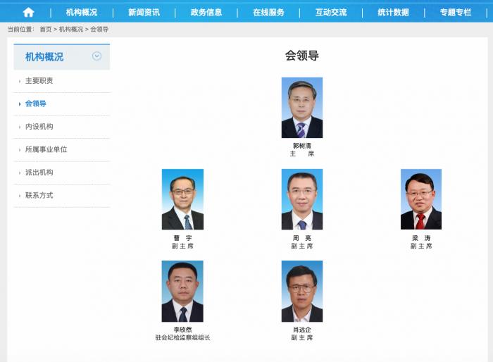This screenshot has height=362, width=493.
Task: Open the 机构概况 navigation menu
Action: tap(82, 12)
